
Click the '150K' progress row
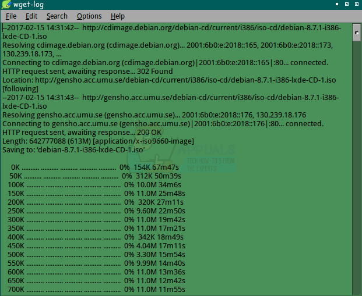pyautogui.click(x=96, y=194)
